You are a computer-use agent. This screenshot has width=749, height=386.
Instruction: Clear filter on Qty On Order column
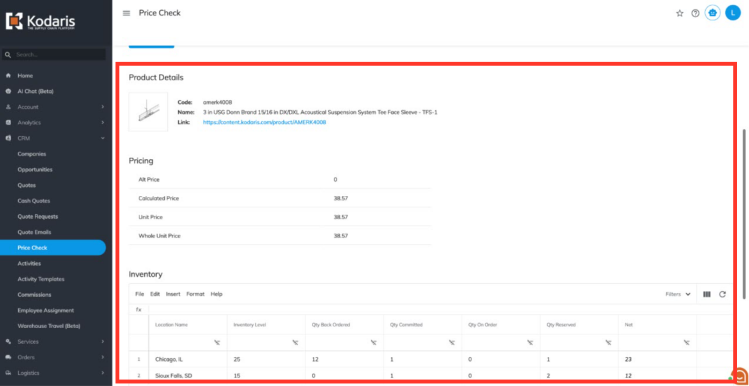530,342
